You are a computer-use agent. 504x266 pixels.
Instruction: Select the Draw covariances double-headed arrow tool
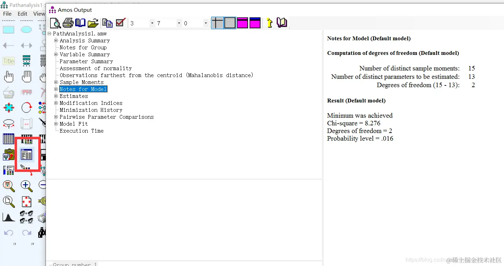(26, 45)
